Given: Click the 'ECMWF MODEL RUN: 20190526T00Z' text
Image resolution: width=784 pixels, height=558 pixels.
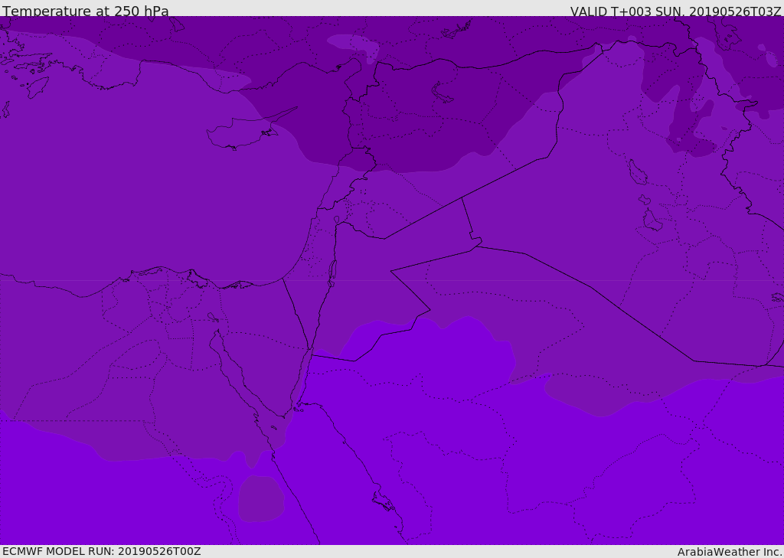Looking at the screenshot, I should 102,551.
